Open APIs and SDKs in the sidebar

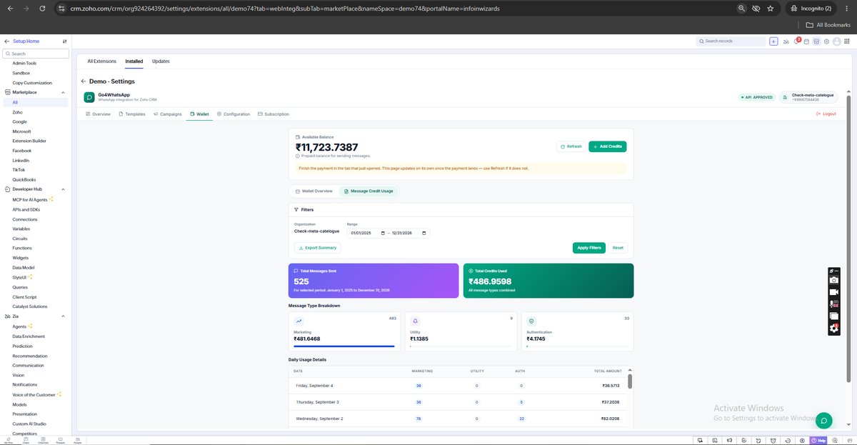26,209
